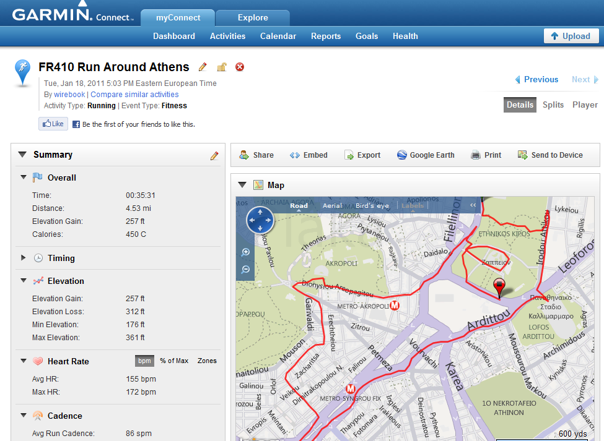Switch map to Road view
Screen dimensions: 604x441
299,206
